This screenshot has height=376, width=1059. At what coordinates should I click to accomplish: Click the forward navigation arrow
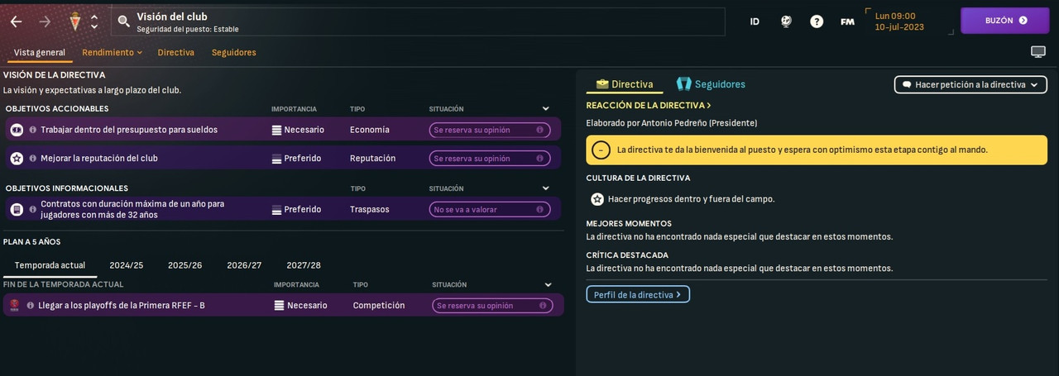pyautogui.click(x=45, y=21)
